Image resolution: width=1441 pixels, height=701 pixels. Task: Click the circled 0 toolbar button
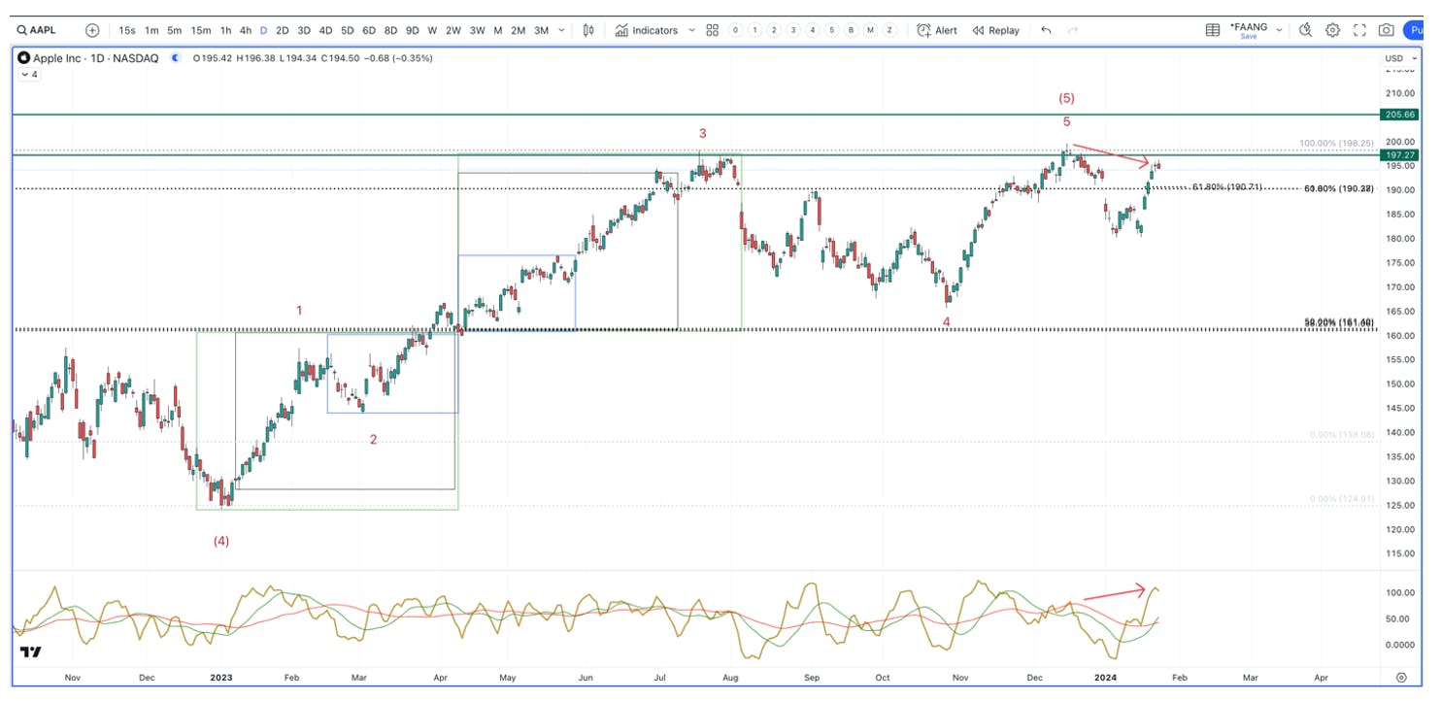tap(735, 30)
